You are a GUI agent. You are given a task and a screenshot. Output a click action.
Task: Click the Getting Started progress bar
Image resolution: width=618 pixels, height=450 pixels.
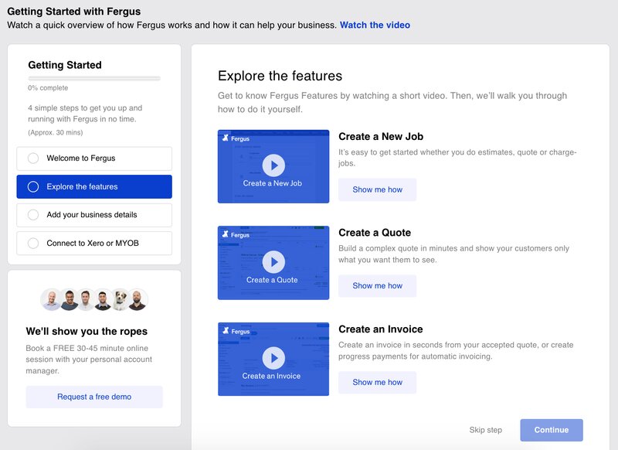(x=94, y=79)
